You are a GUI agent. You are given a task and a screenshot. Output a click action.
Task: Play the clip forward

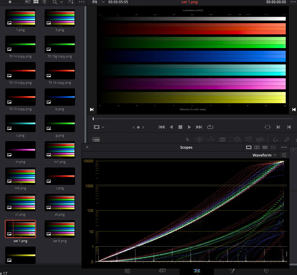tap(189, 127)
